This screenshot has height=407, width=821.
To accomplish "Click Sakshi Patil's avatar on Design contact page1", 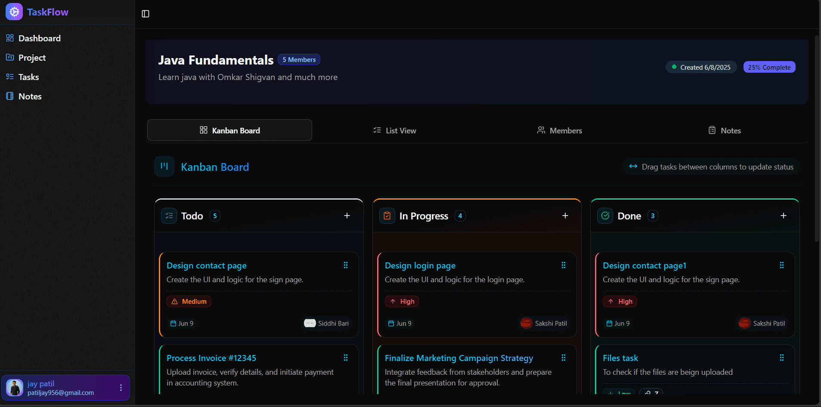I will coord(744,323).
